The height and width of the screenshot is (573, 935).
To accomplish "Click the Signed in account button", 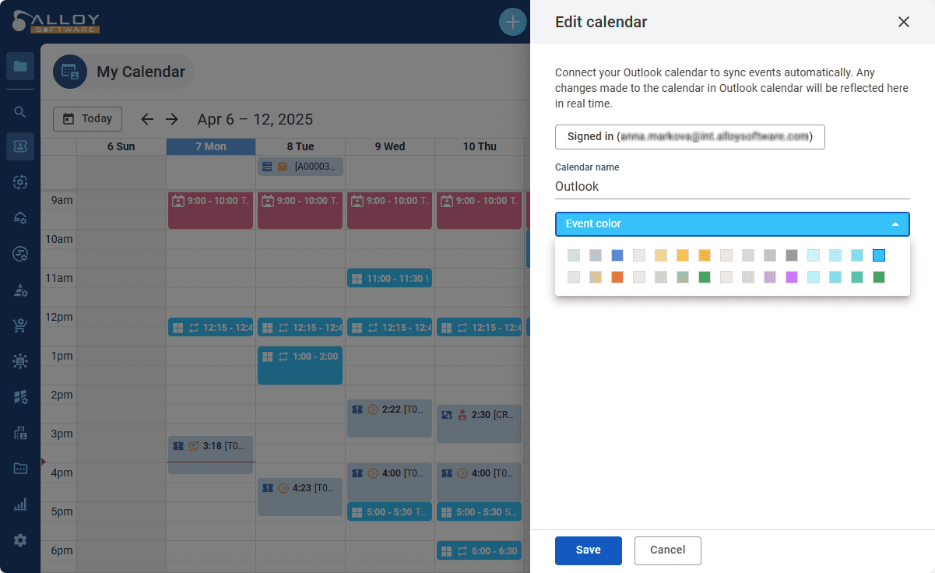I will click(690, 136).
